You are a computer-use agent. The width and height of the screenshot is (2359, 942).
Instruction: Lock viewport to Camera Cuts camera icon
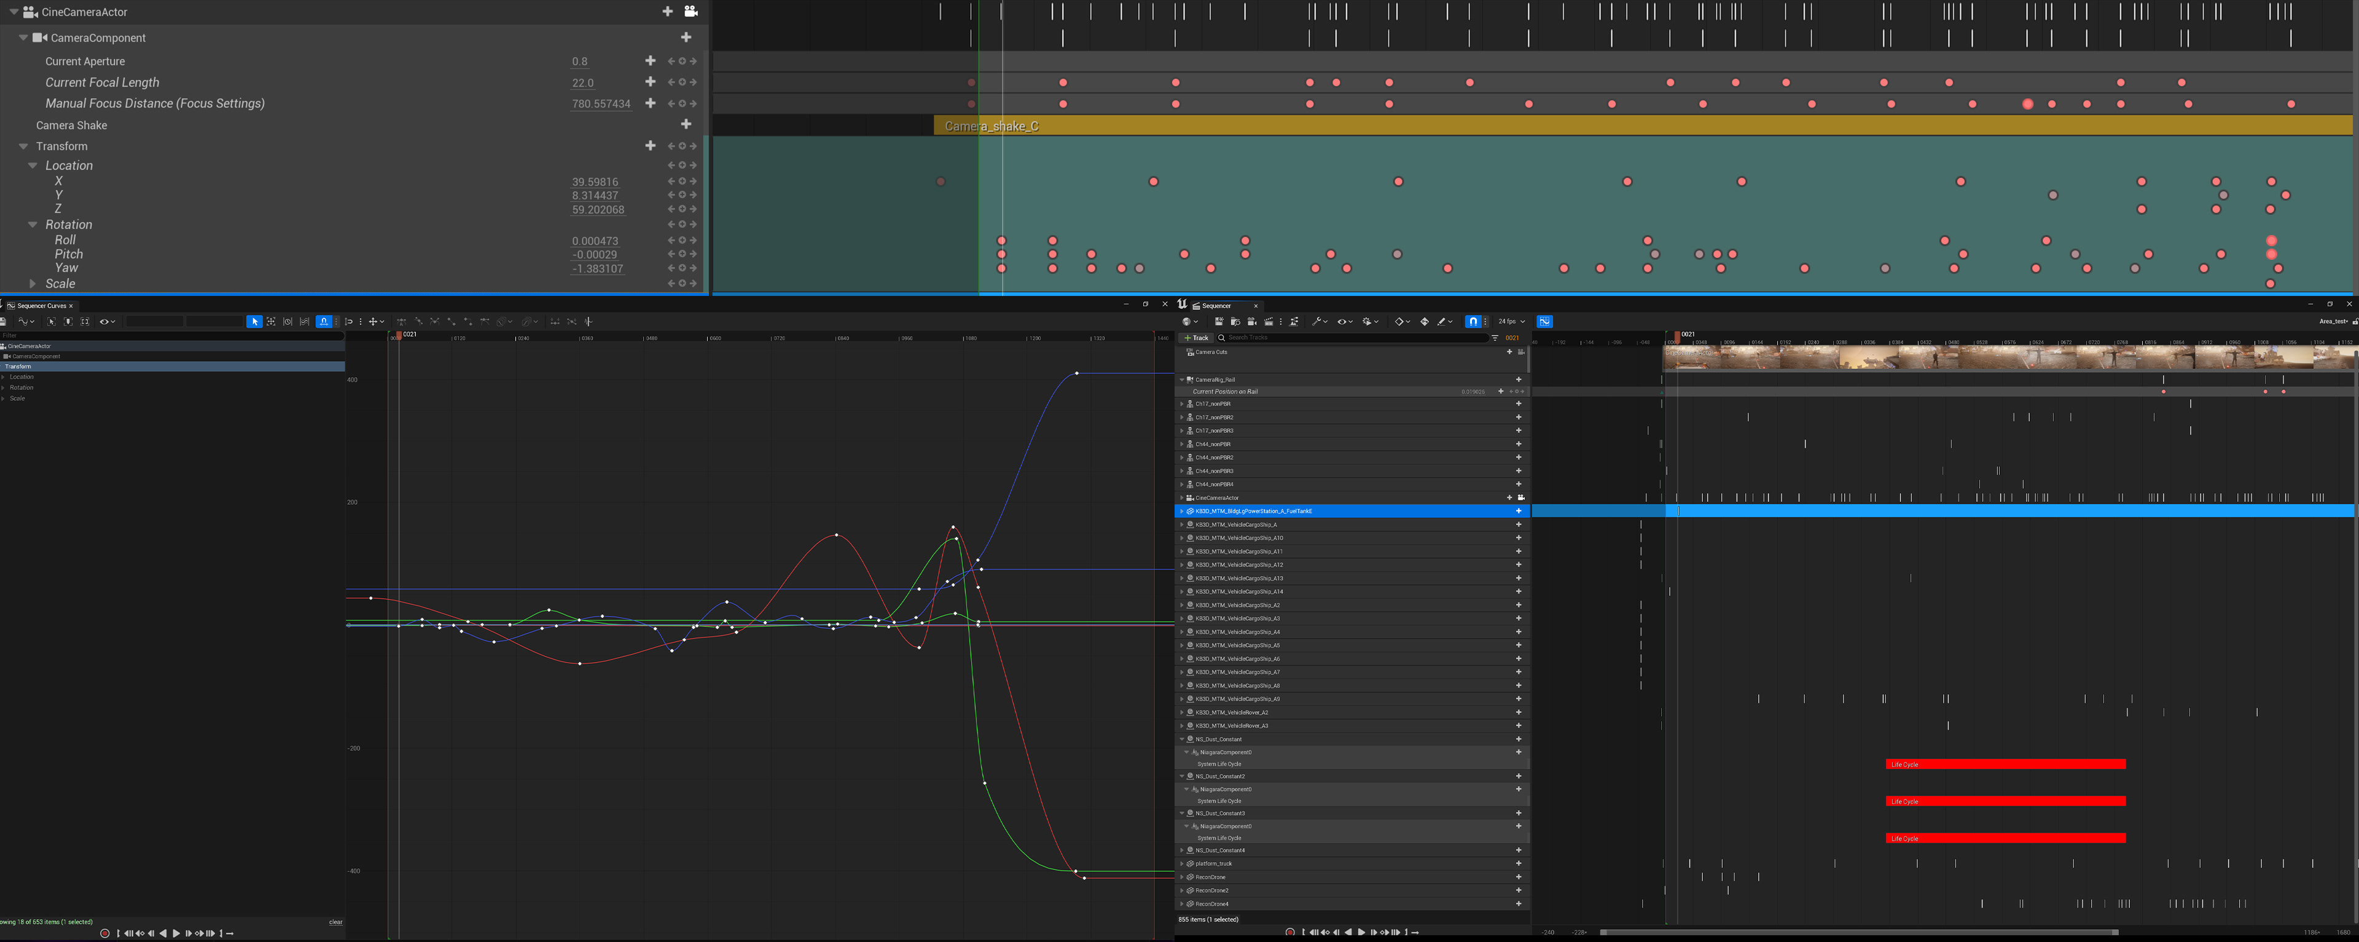1521,351
